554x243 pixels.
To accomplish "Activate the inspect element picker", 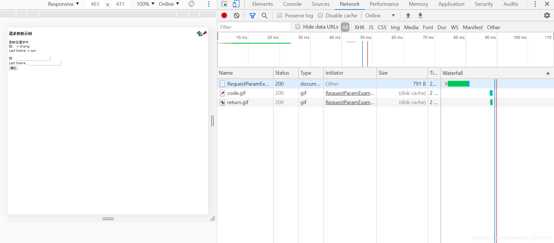I will coord(224,4).
